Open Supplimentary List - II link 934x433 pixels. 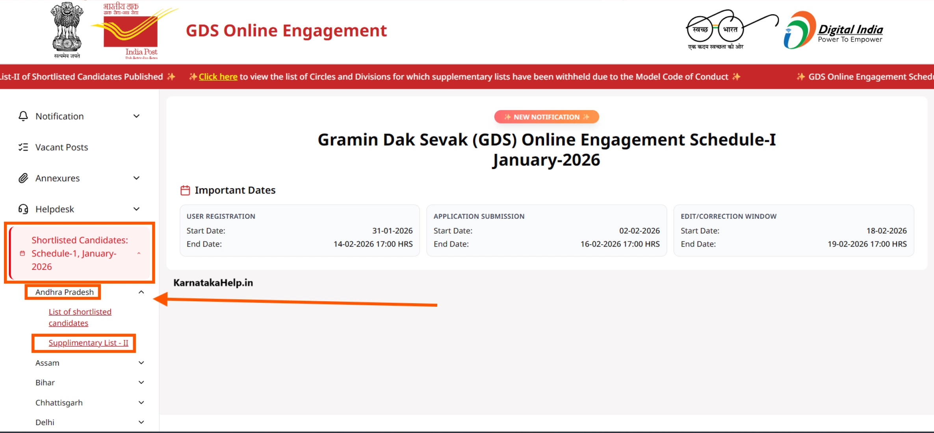[88, 343]
